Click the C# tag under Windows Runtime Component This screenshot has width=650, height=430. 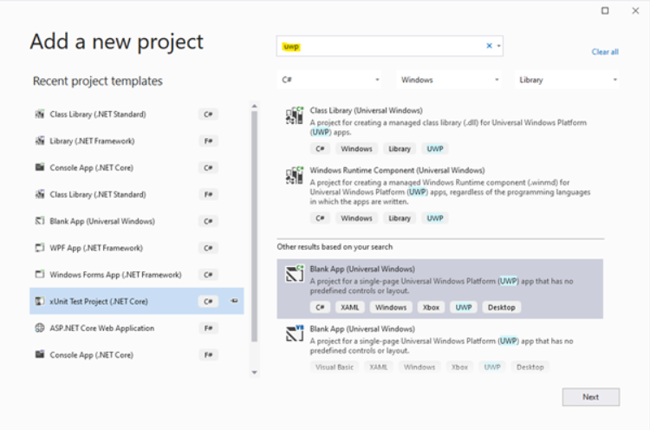tap(320, 218)
